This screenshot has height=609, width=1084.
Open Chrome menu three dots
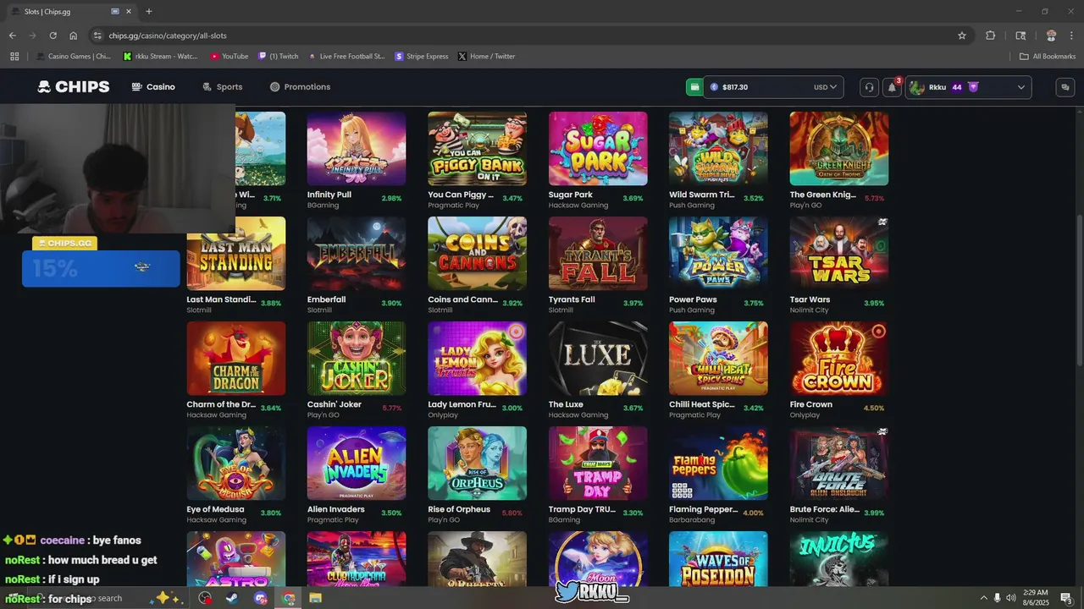[1071, 36]
